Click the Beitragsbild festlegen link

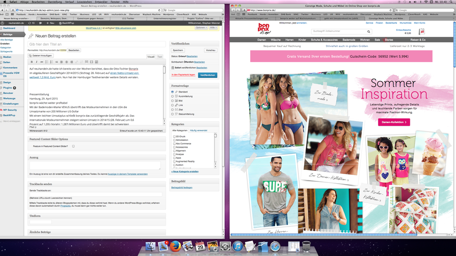click(182, 187)
